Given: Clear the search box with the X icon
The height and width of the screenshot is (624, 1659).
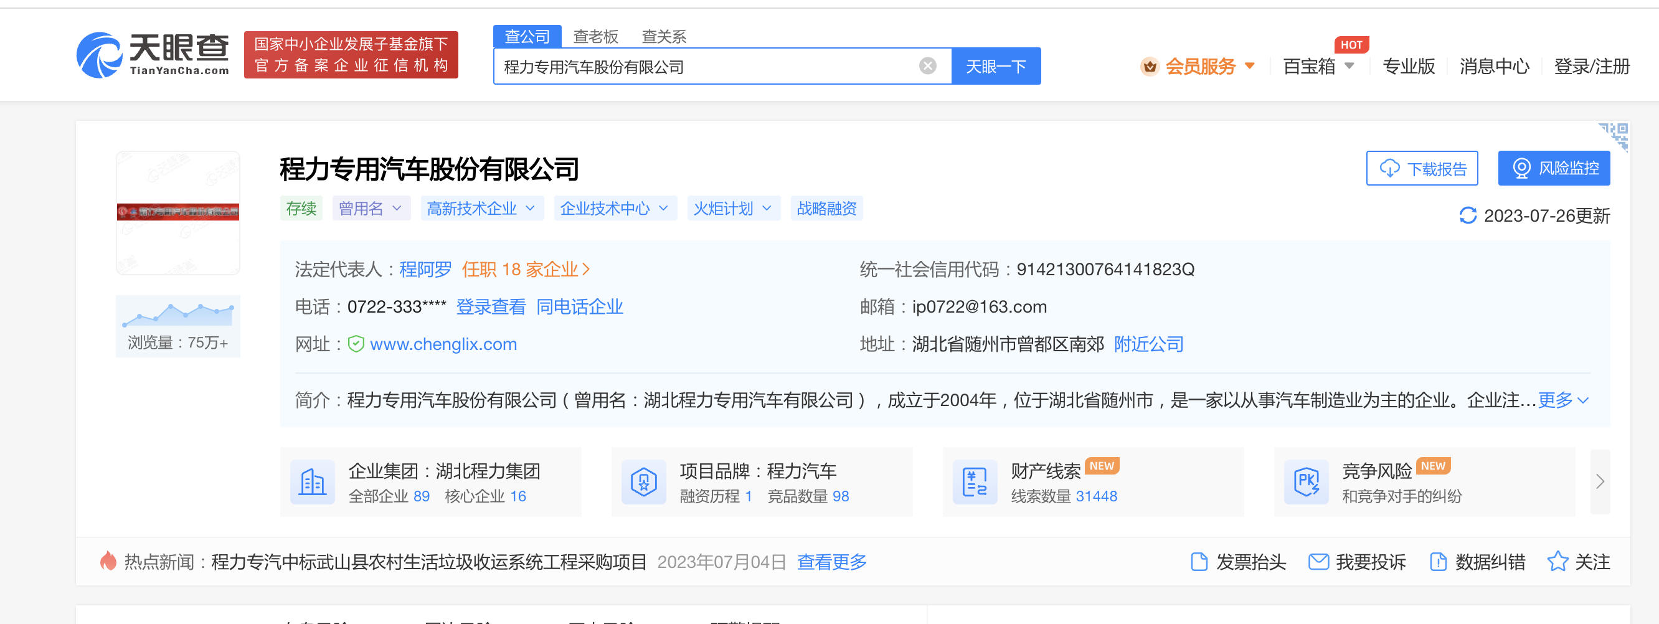Looking at the screenshot, I should [927, 64].
